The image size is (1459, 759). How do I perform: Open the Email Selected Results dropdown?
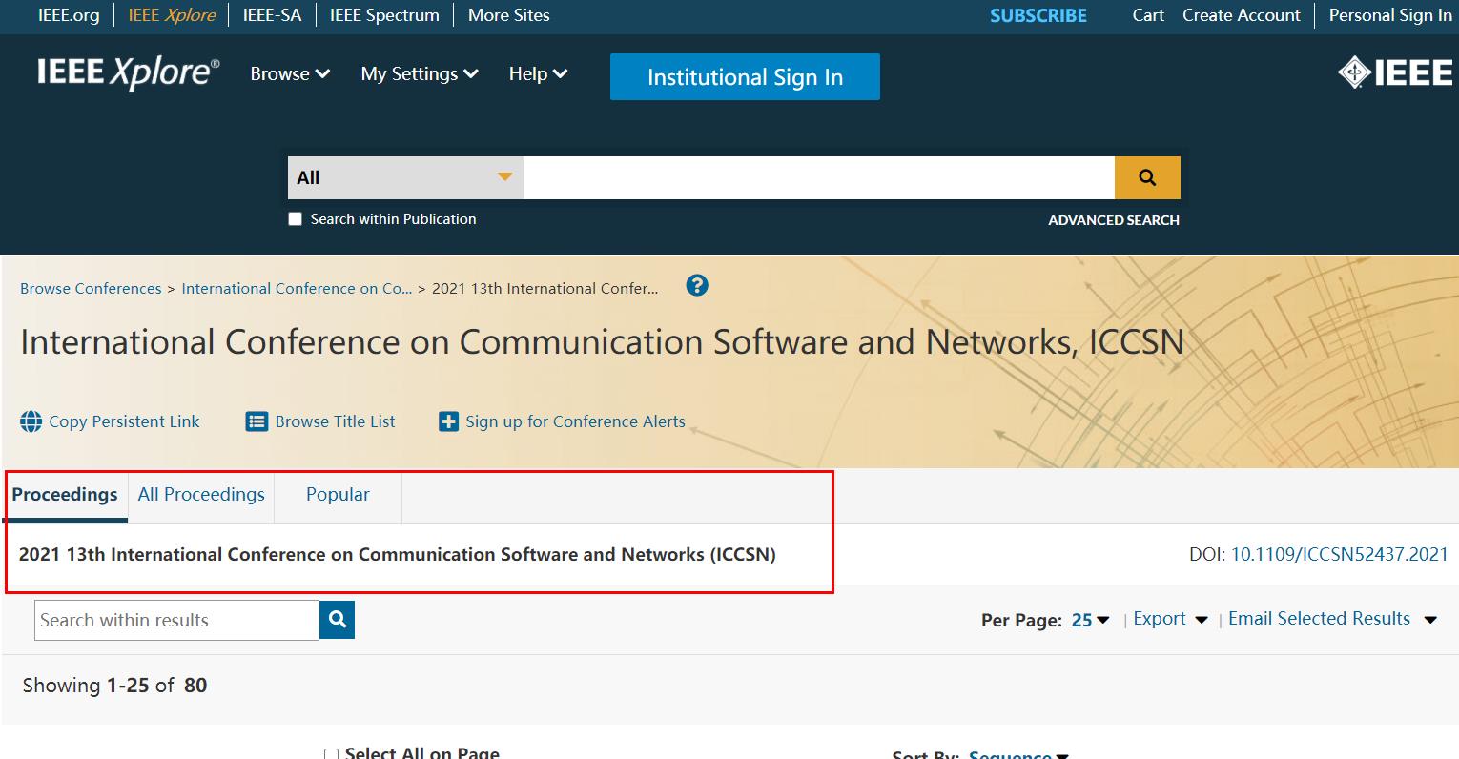(1332, 619)
